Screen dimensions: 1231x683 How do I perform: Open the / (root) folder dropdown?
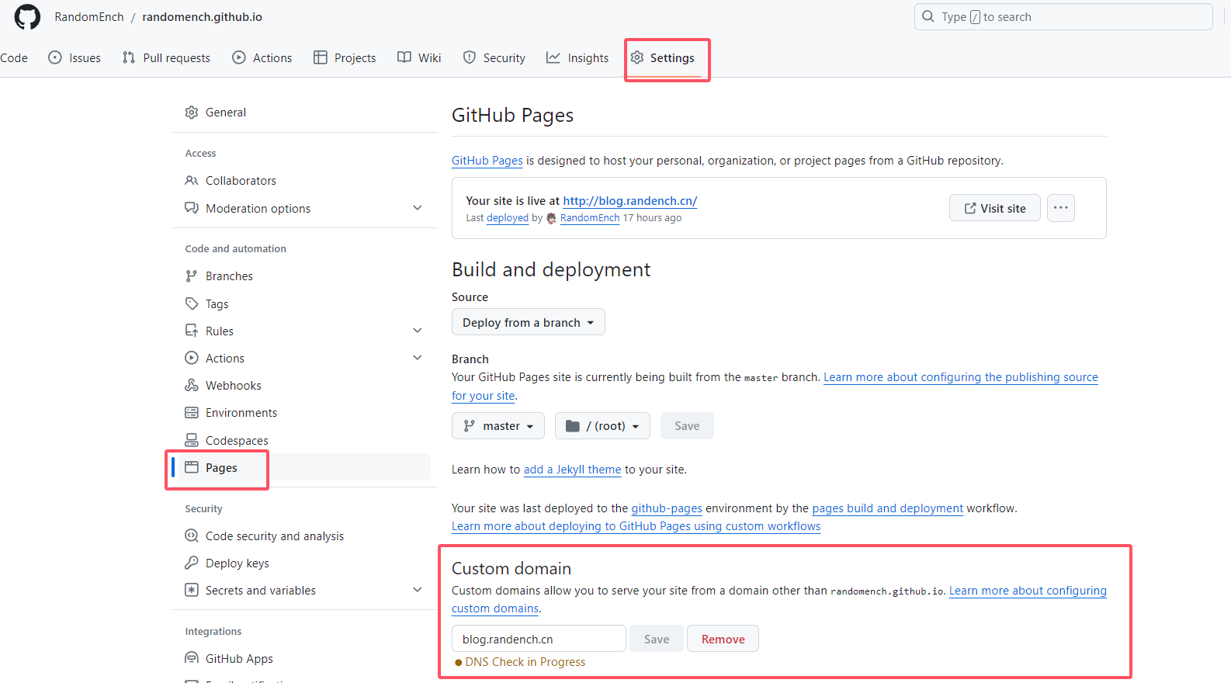click(x=602, y=426)
